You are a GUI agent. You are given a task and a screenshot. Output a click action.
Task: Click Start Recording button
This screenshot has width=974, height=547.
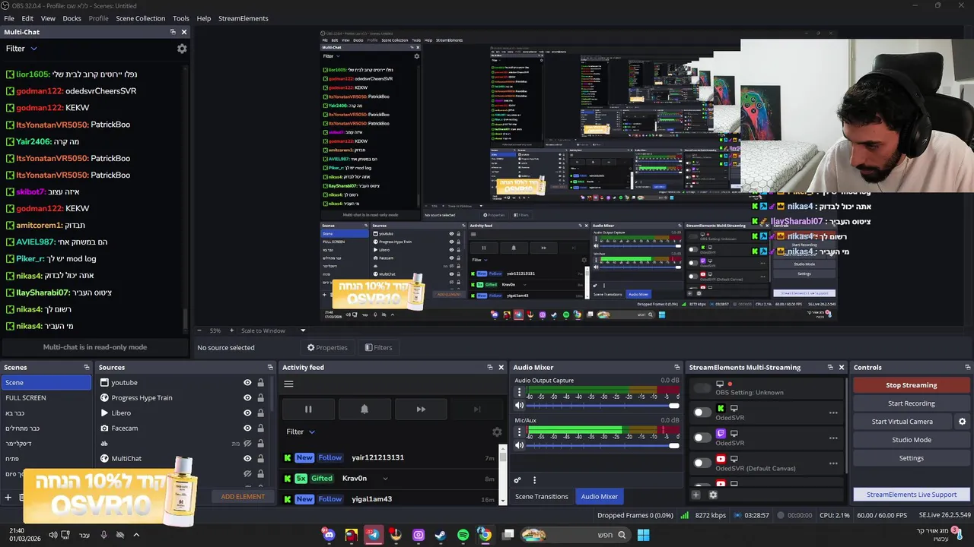coord(912,403)
